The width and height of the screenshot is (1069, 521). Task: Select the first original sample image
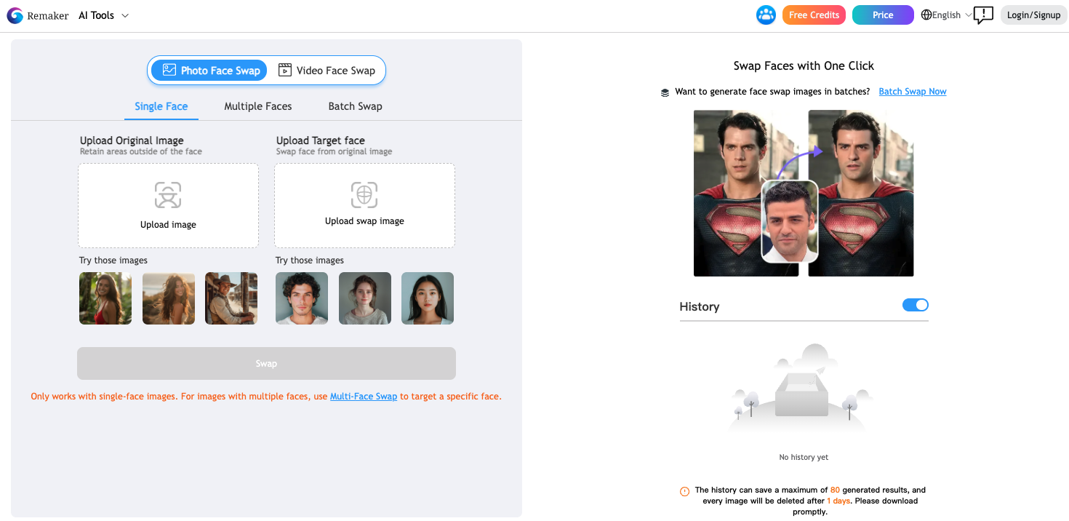pyautogui.click(x=105, y=298)
